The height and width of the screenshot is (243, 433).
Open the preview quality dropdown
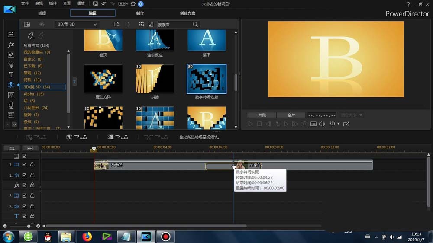[352, 115]
